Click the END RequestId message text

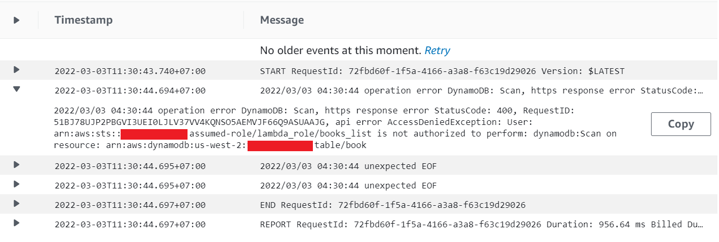click(392, 205)
